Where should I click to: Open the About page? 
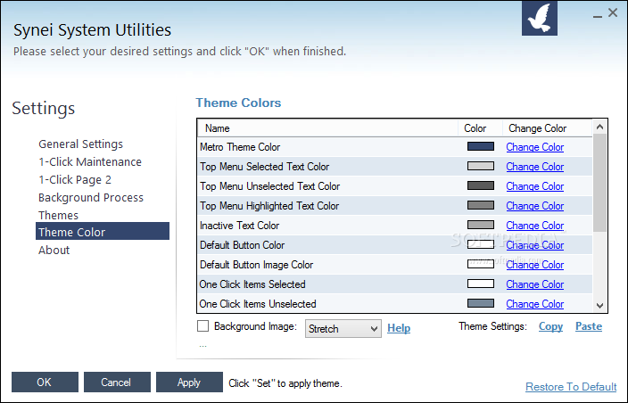pos(54,251)
